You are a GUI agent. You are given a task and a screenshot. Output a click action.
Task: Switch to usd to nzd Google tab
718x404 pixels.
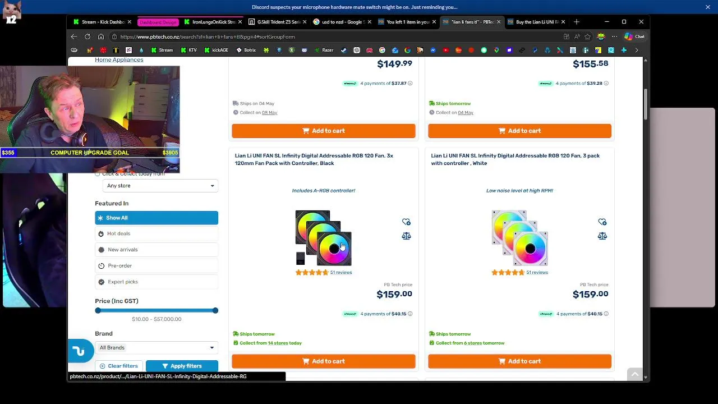tap(342, 22)
